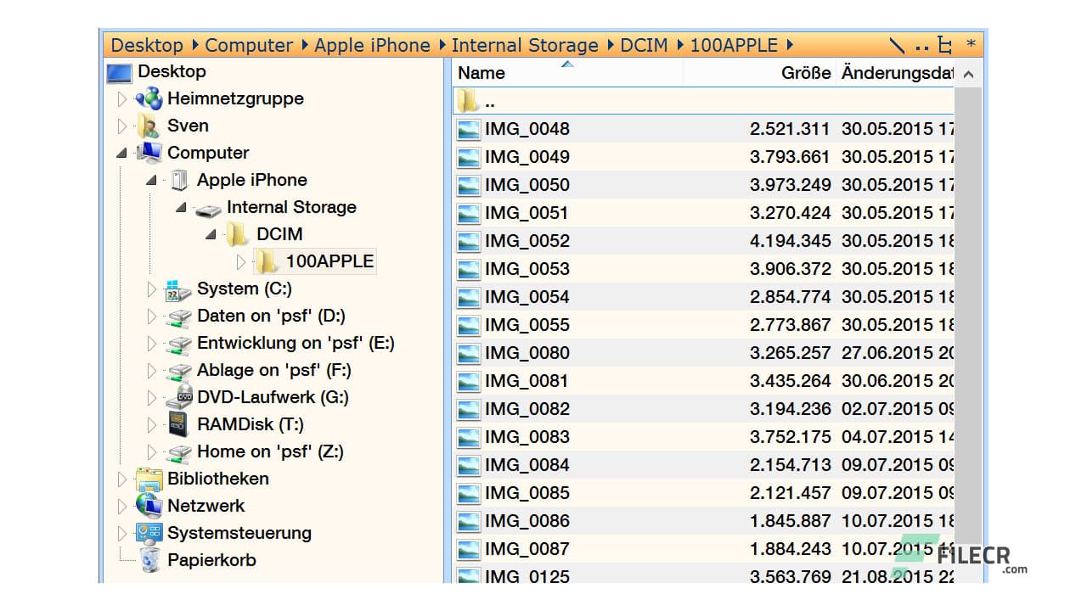This screenshot has width=1087, height=611.
Task: Collapse the DCIM folder node
Action: coord(211,234)
